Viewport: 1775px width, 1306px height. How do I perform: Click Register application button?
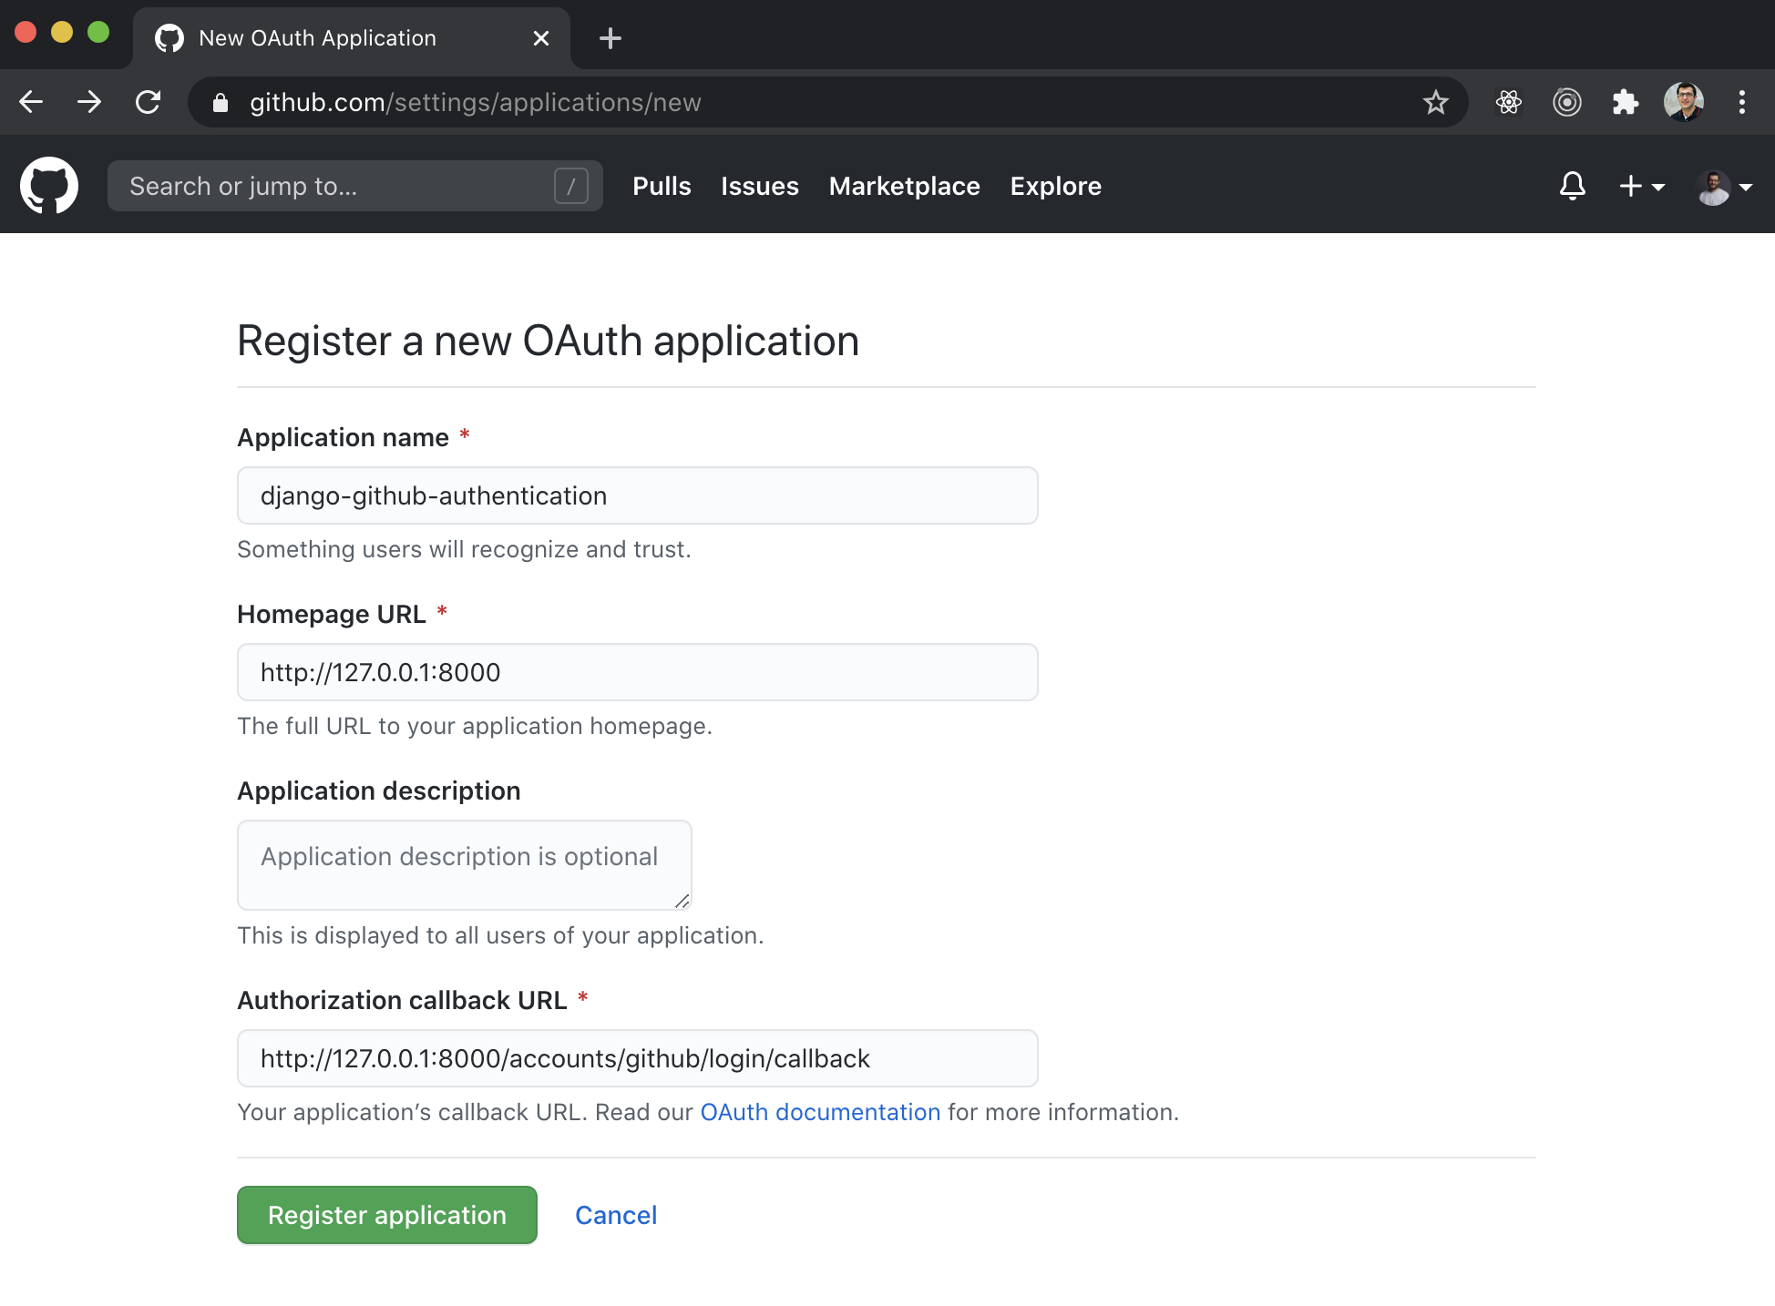pyautogui.click(x=387, y=1215)
